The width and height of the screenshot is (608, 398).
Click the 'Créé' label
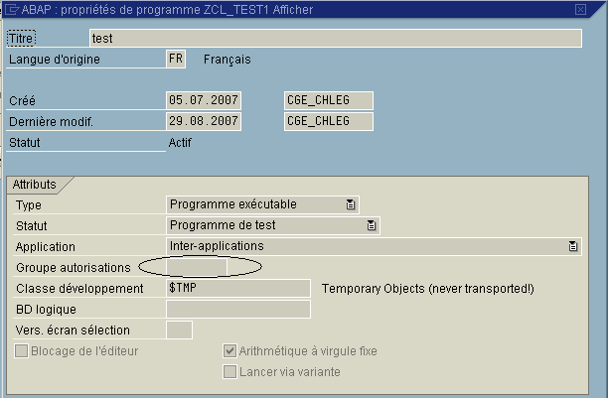[x=22, y=101]
